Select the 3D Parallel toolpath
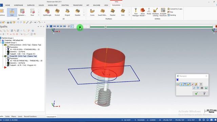Image resolution: width=217 pixels, height=122 pixels. (78, 12)
